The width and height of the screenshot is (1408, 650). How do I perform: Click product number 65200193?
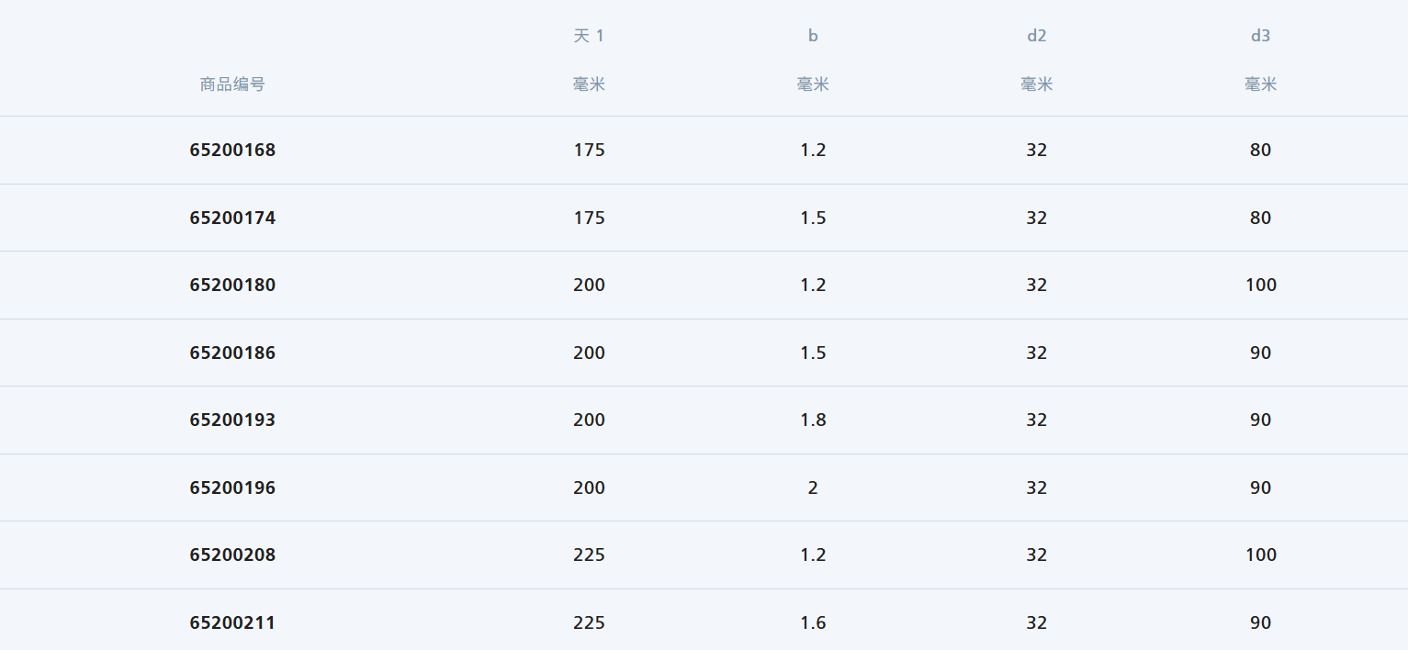pos(232,420)
